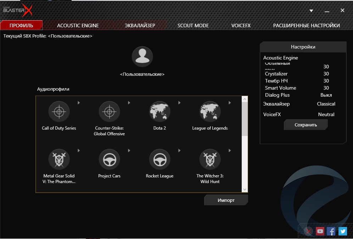The height and width of the screenshot is (239, 353).
Task: Open the Twitter social link icon
Action: [x=342, y=231]
